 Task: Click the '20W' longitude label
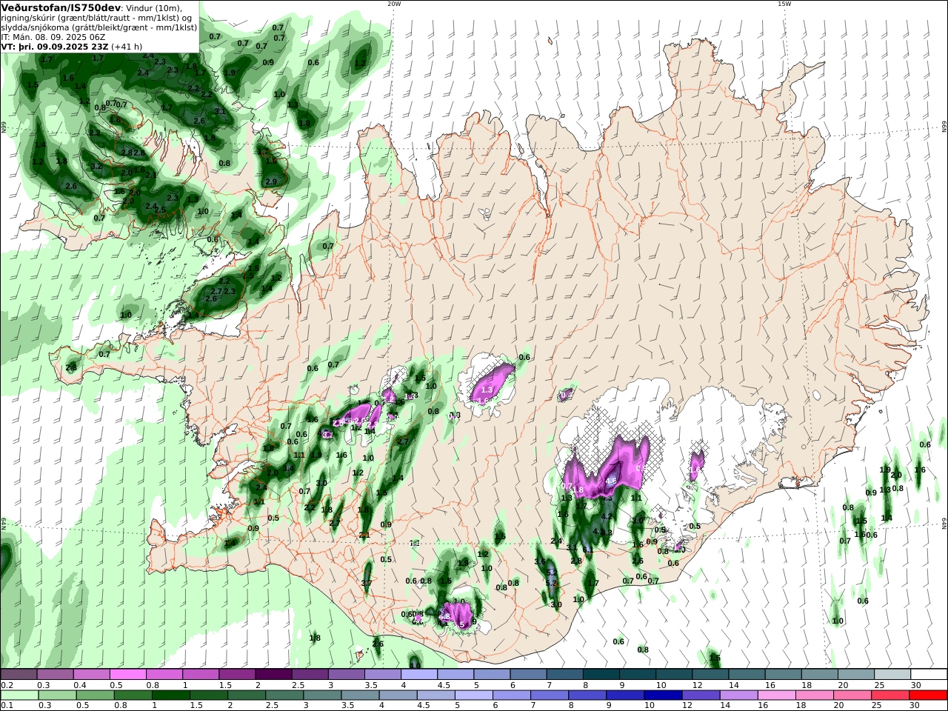(394, 4)
